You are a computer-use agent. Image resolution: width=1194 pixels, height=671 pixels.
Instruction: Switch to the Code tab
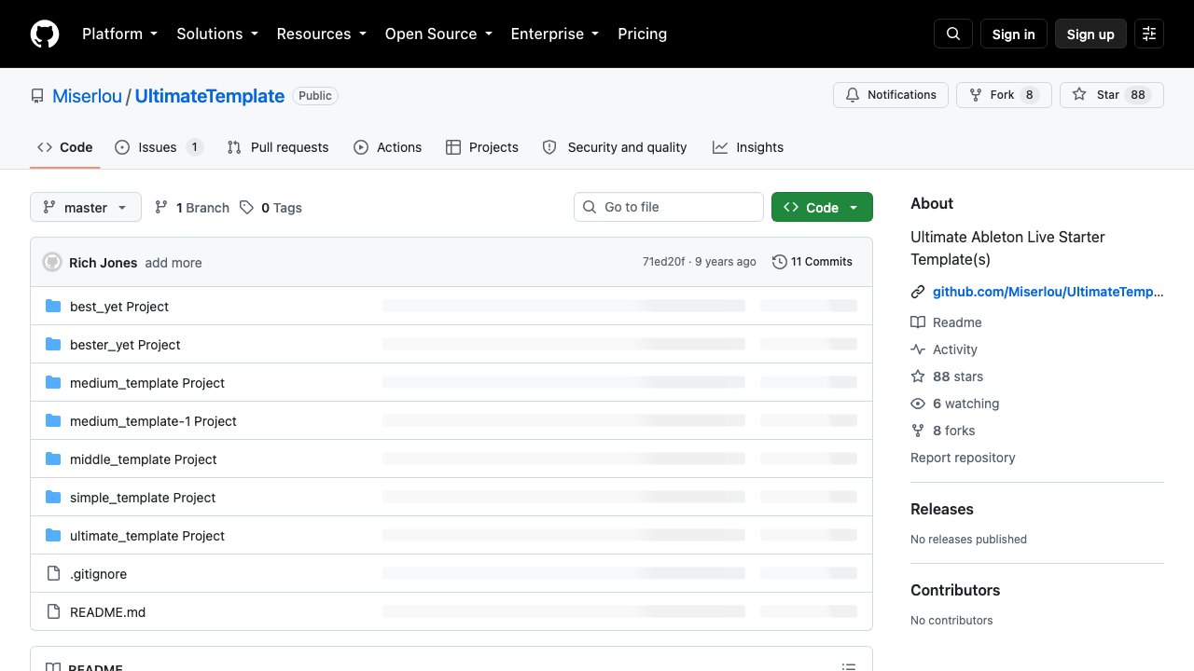click(65, 147)
